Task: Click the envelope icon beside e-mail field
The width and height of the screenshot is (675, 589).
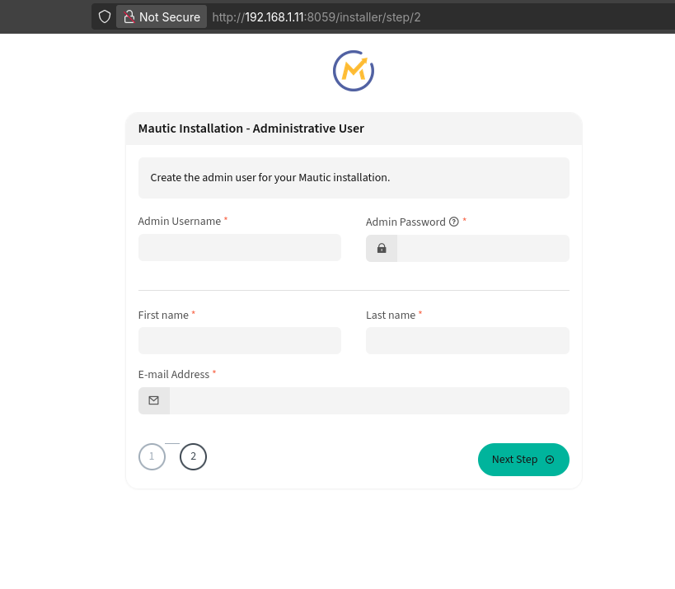Action: point(153,400)
